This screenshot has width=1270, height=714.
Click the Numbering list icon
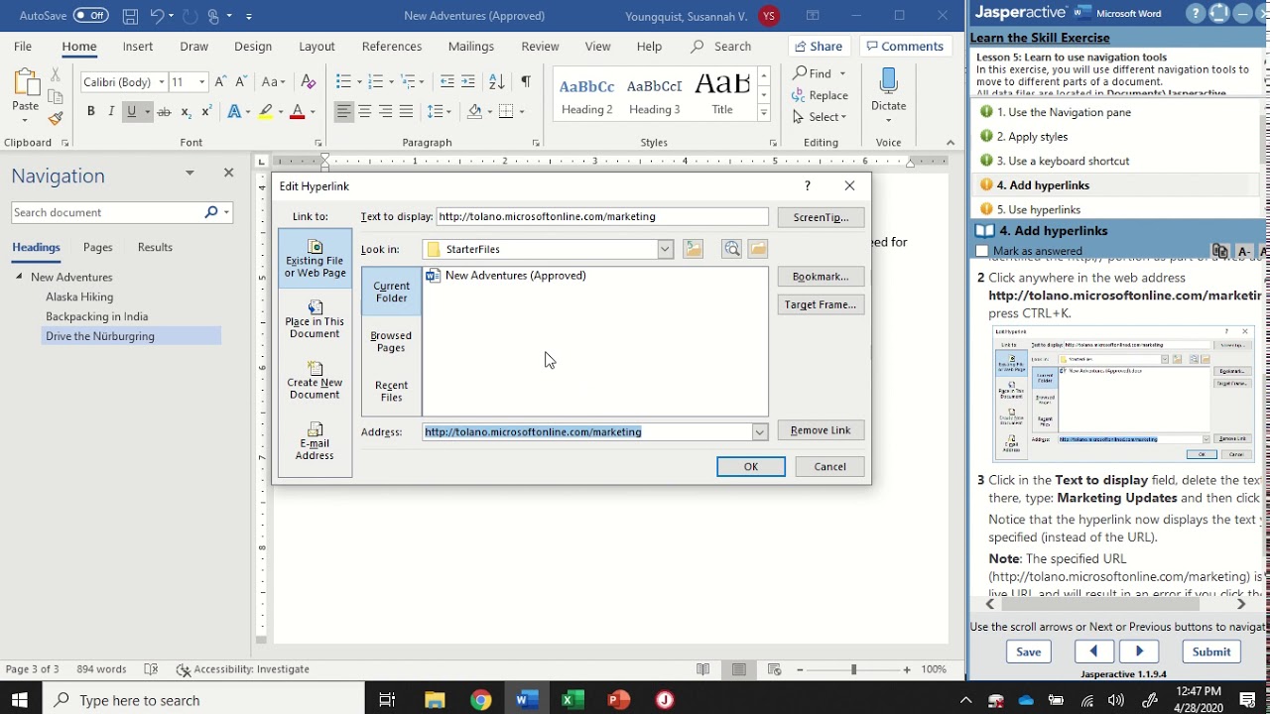click(x=375, y=82)
